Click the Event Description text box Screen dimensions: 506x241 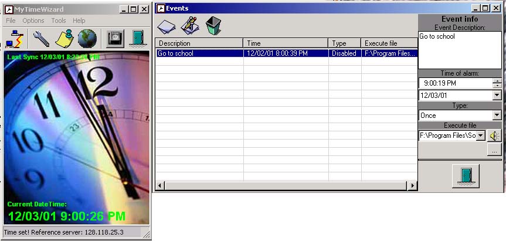point(460,50)
